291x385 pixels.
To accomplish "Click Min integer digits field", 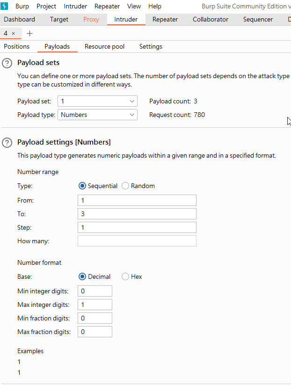I will [95, 291].
